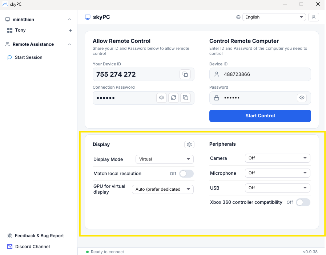Click the skyPC monitor logo in header

click(88, 17)
